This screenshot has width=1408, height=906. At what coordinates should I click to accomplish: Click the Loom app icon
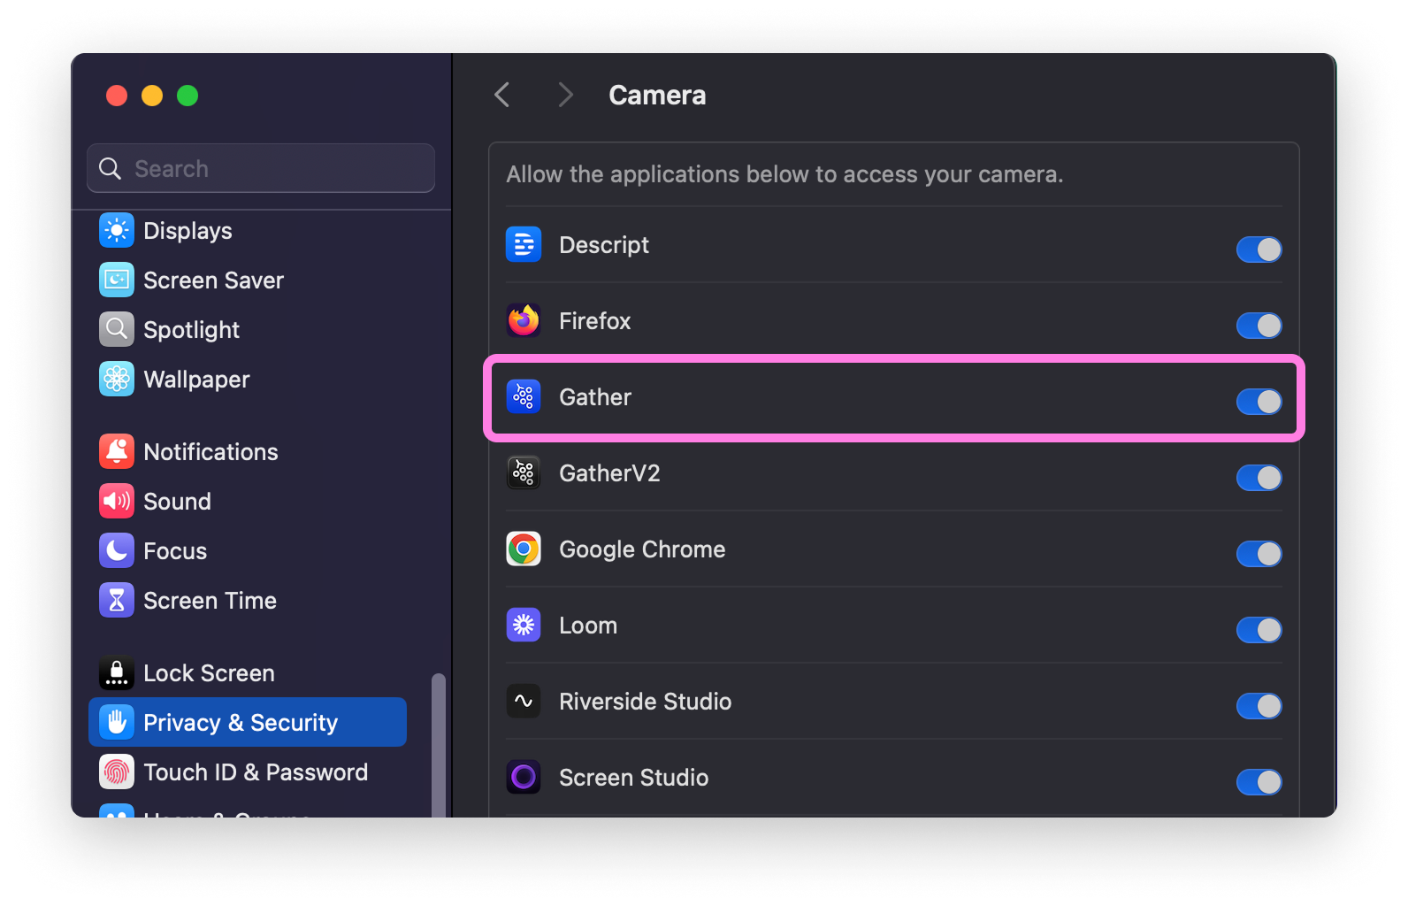click(x=523, y=625)
